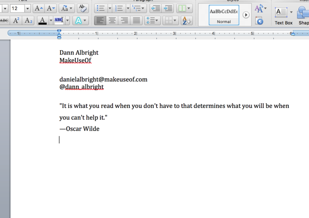Click the Grow Font icon

tap(39, 8)
